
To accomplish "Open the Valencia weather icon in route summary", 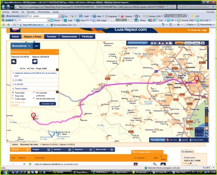I will (14, 62).
